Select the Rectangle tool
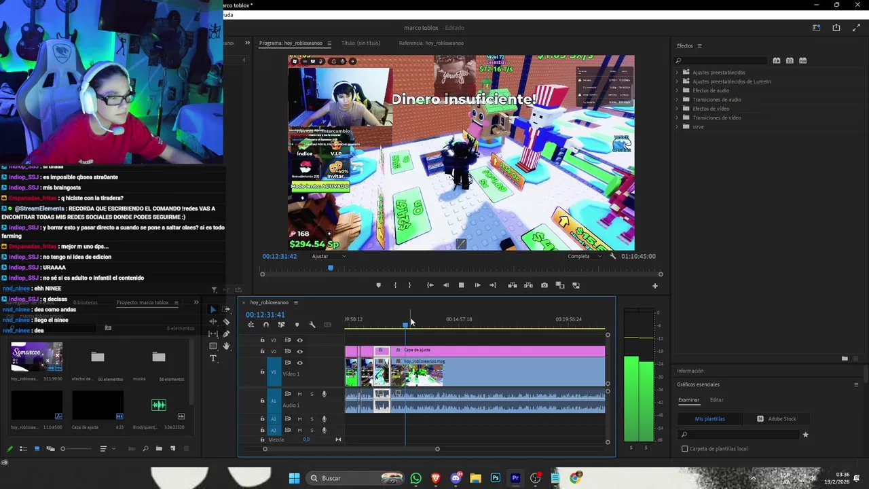This screenshot has width=869, height=489. click(213, 346)
